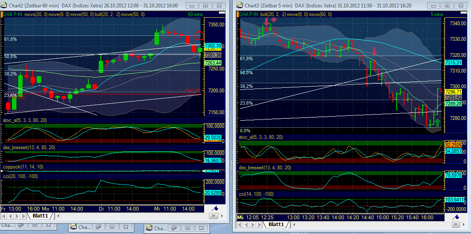
Task: Click the '5 mins' timeframe label
Action: click(437, 14)
